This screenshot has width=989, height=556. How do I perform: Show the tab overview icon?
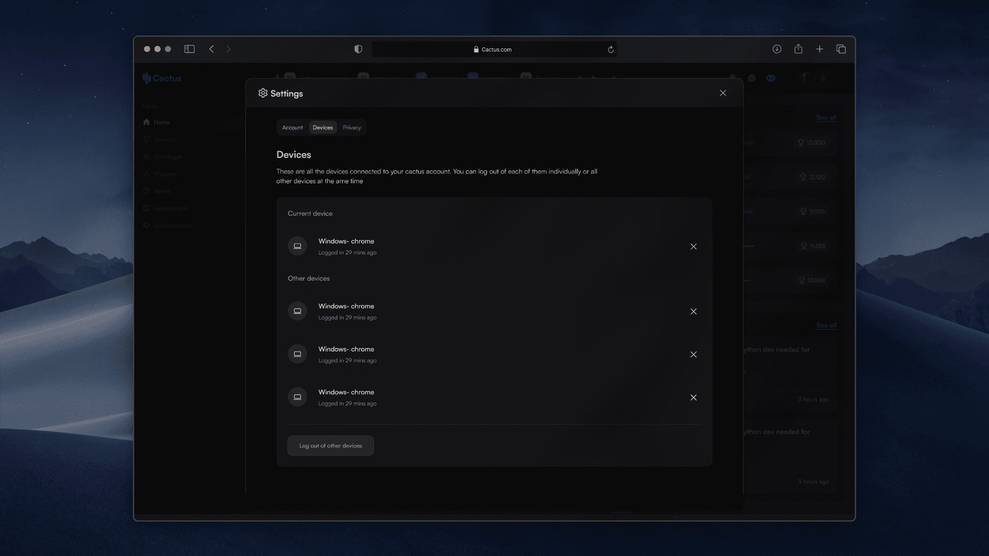[841, 49]
